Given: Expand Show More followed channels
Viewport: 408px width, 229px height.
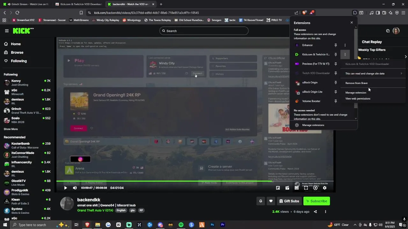Looking at the screenshot, I should (x=11, y=129).
